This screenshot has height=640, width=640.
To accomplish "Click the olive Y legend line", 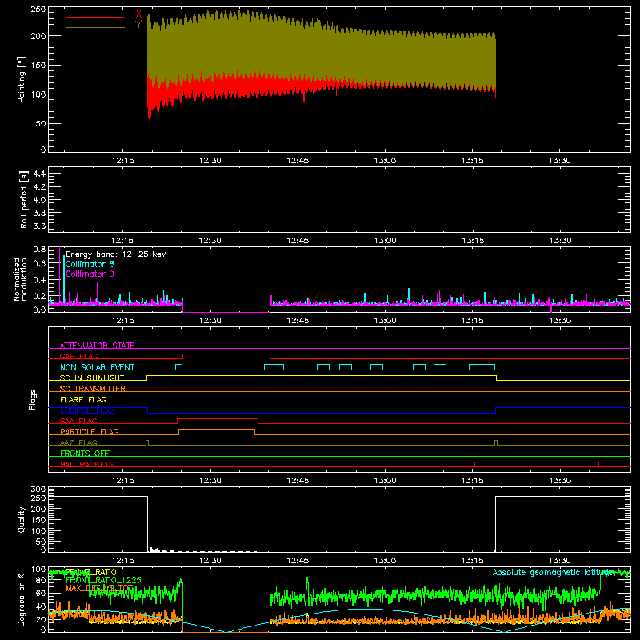I will (x=95, y=27).
